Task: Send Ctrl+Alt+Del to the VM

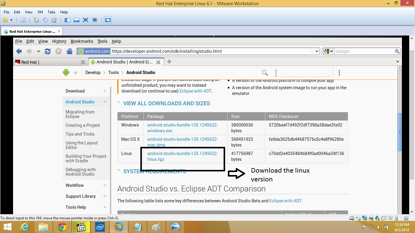Action: click(23, 20)
